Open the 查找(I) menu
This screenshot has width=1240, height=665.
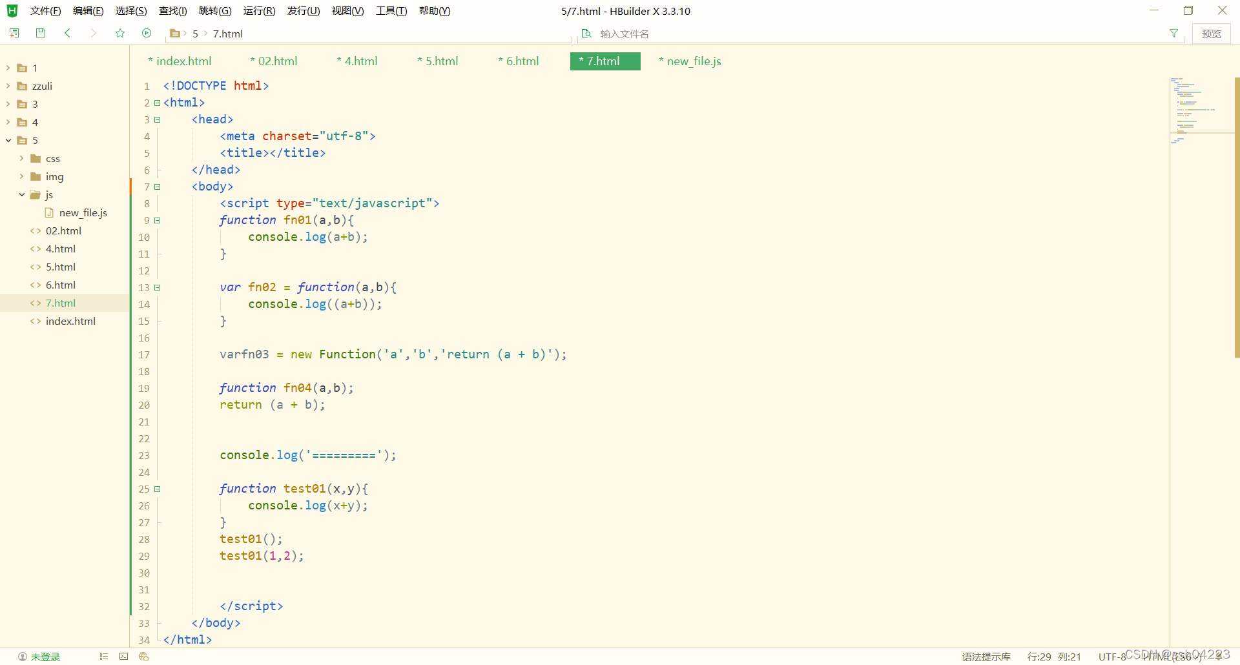(x=172, y=11)
